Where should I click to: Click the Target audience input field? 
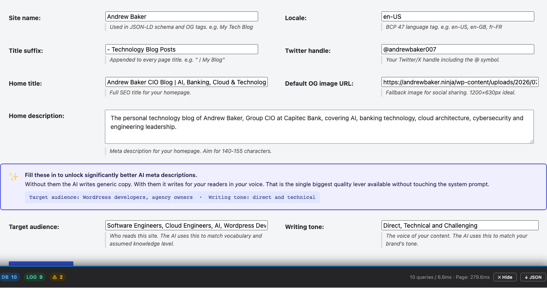point(186,226)
